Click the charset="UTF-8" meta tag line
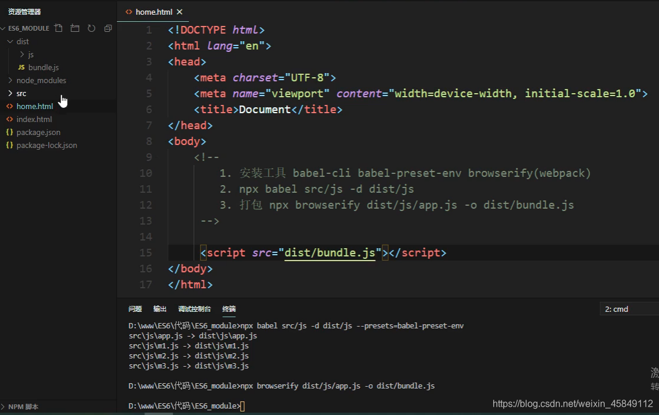This screenshot has width=659, height=415. [x=265, y=78]
